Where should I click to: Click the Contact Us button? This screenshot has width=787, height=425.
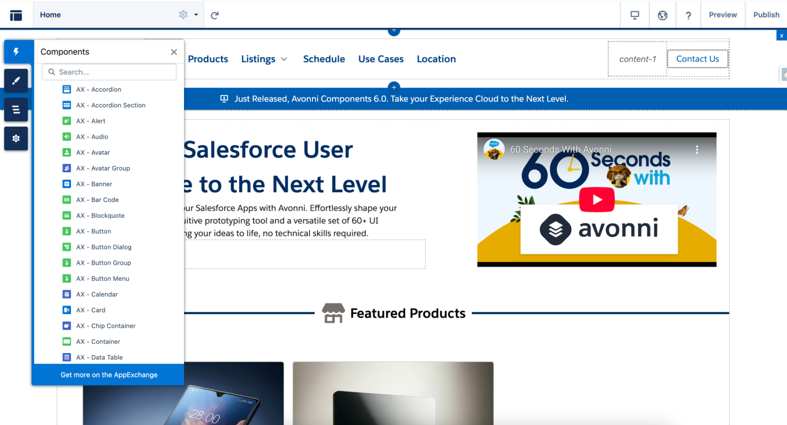point(698,59)
